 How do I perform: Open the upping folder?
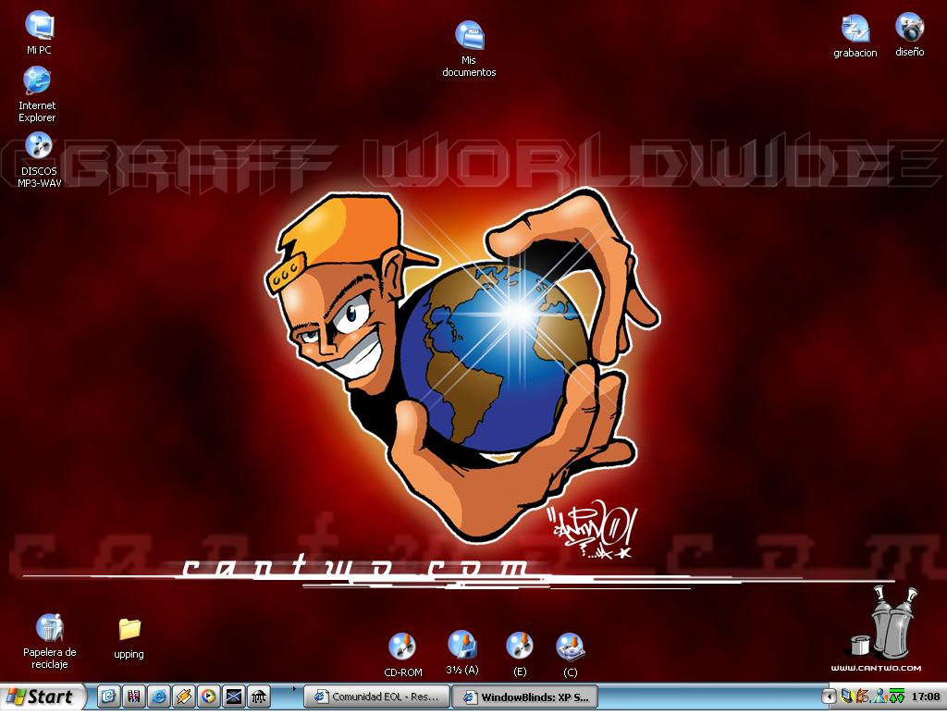[x=129, y=630]
